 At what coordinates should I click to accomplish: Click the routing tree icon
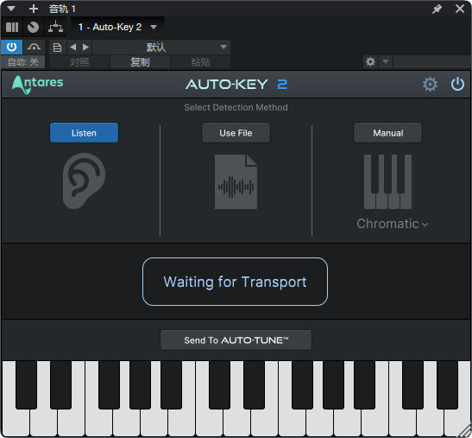click(x=56, y=27)
